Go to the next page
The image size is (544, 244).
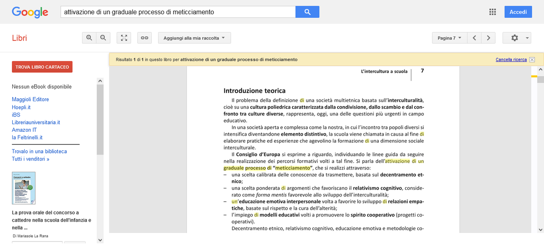488,38
